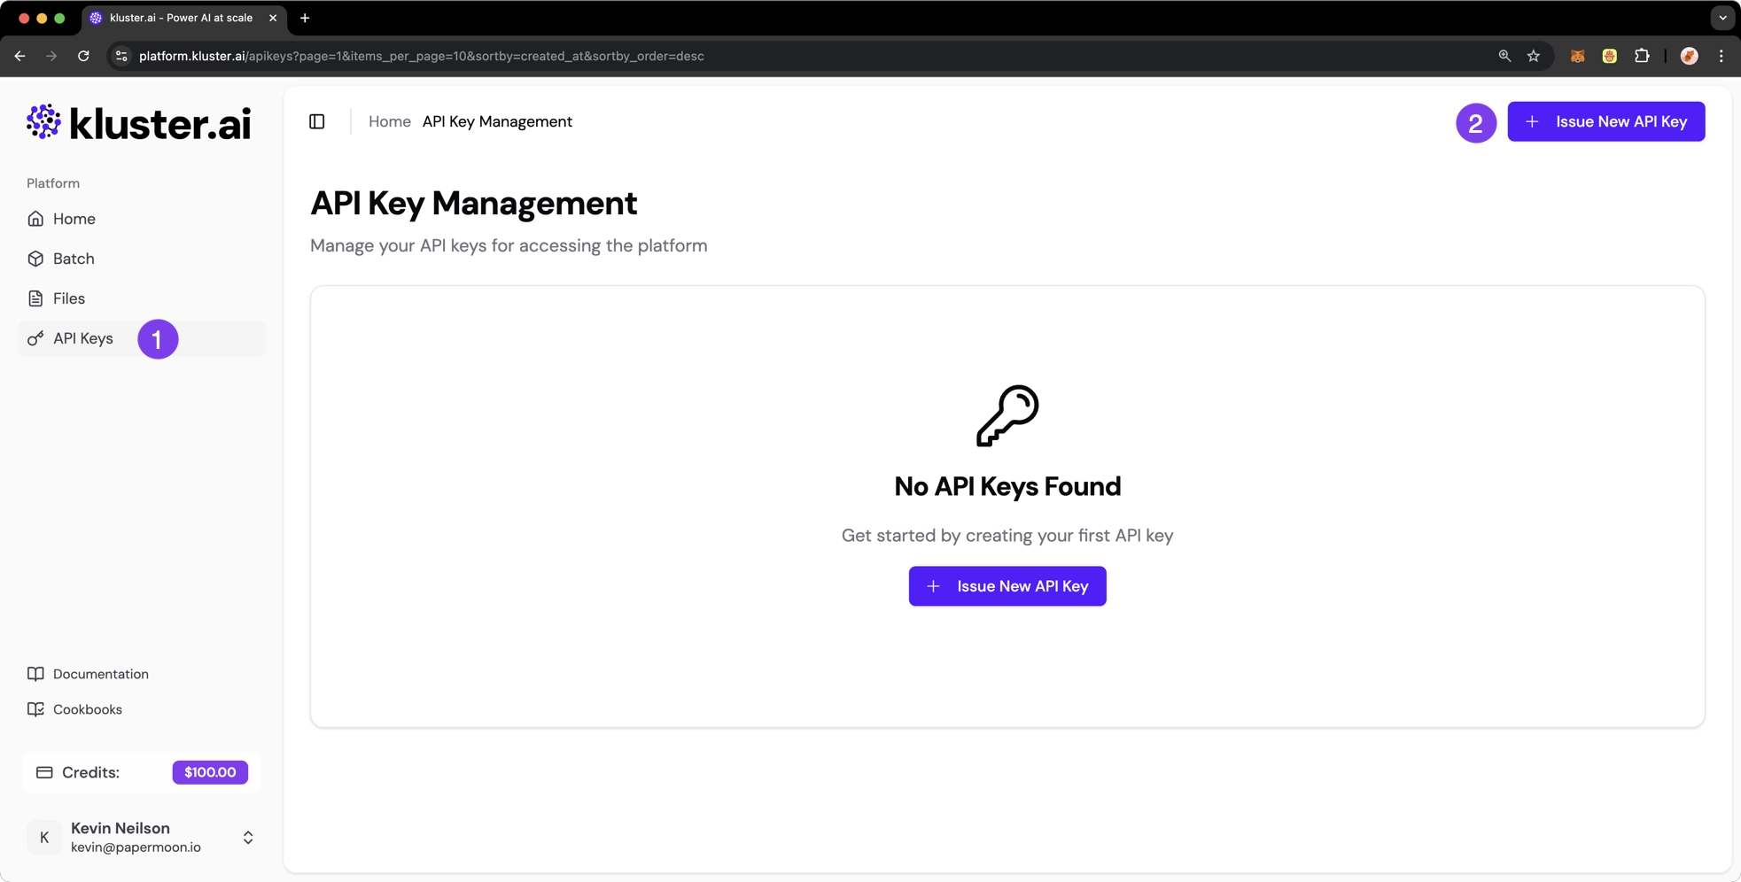This screenshot has height=882, width=1741.
Task: Open the Cookbooks link
Action: (x=75, y=709)
